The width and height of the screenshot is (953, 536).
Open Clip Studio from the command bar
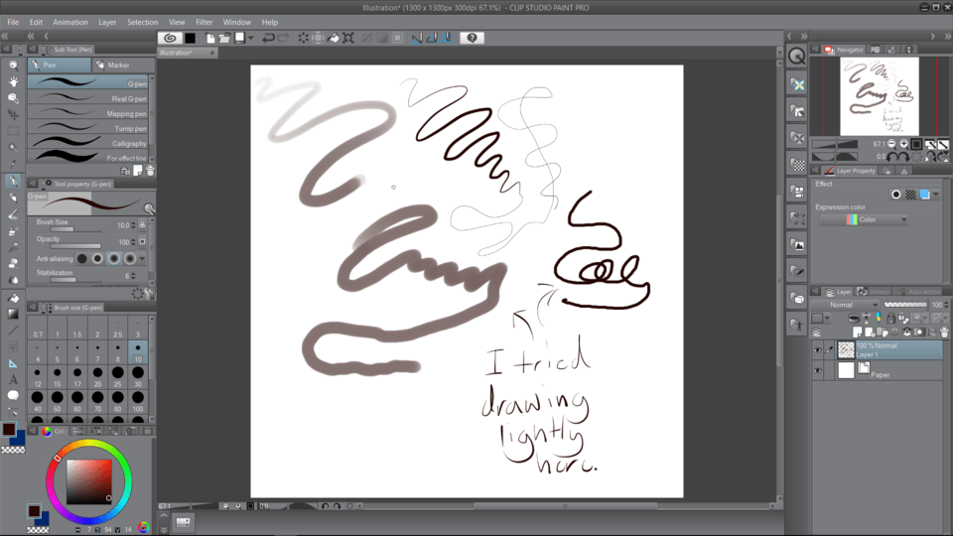[170, 38]
